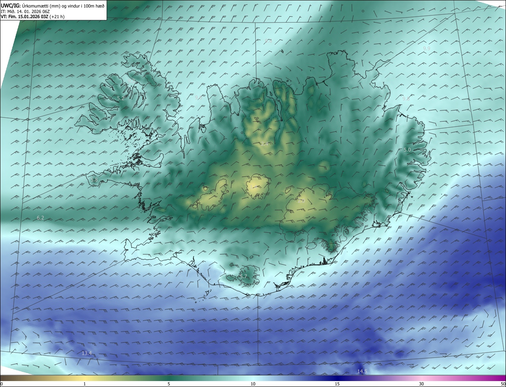506x387 pixels.
Task: Click the 6.2 value label over the sea
Action: (40, 218)
